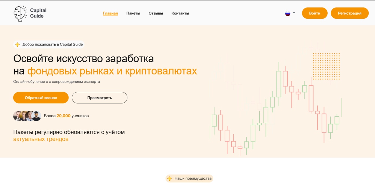Select the avatar with yellow sunglasses

(x=37, y=116)
